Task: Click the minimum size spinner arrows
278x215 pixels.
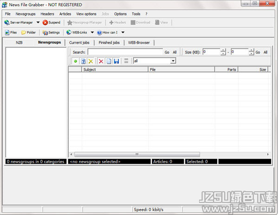Action: click(x=223, y=52)
